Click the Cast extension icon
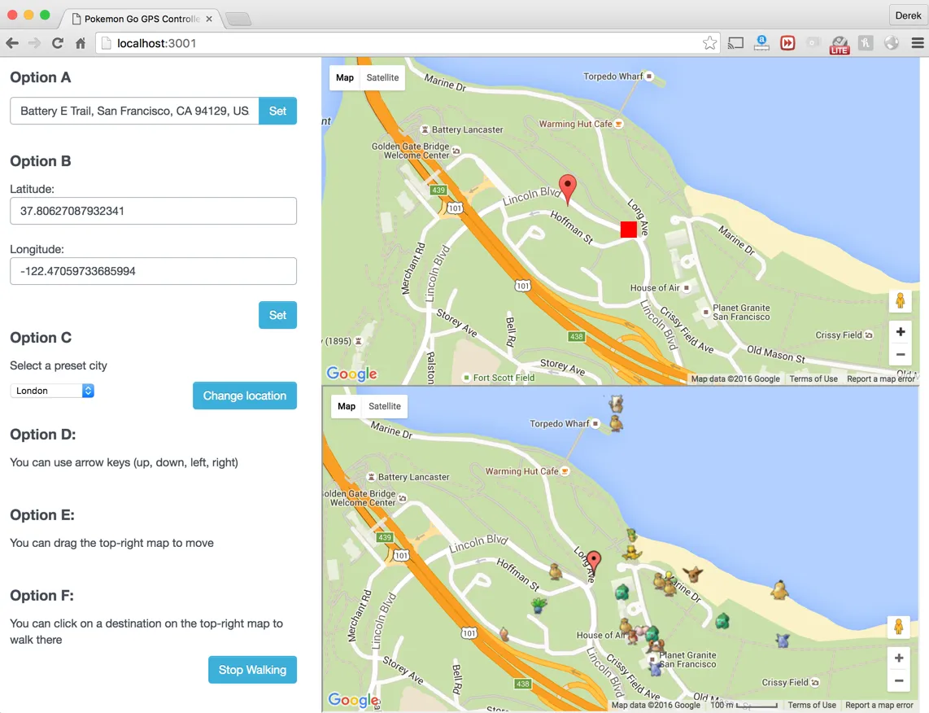The height and width of the screenshot is (713, 929). [735, 43]
